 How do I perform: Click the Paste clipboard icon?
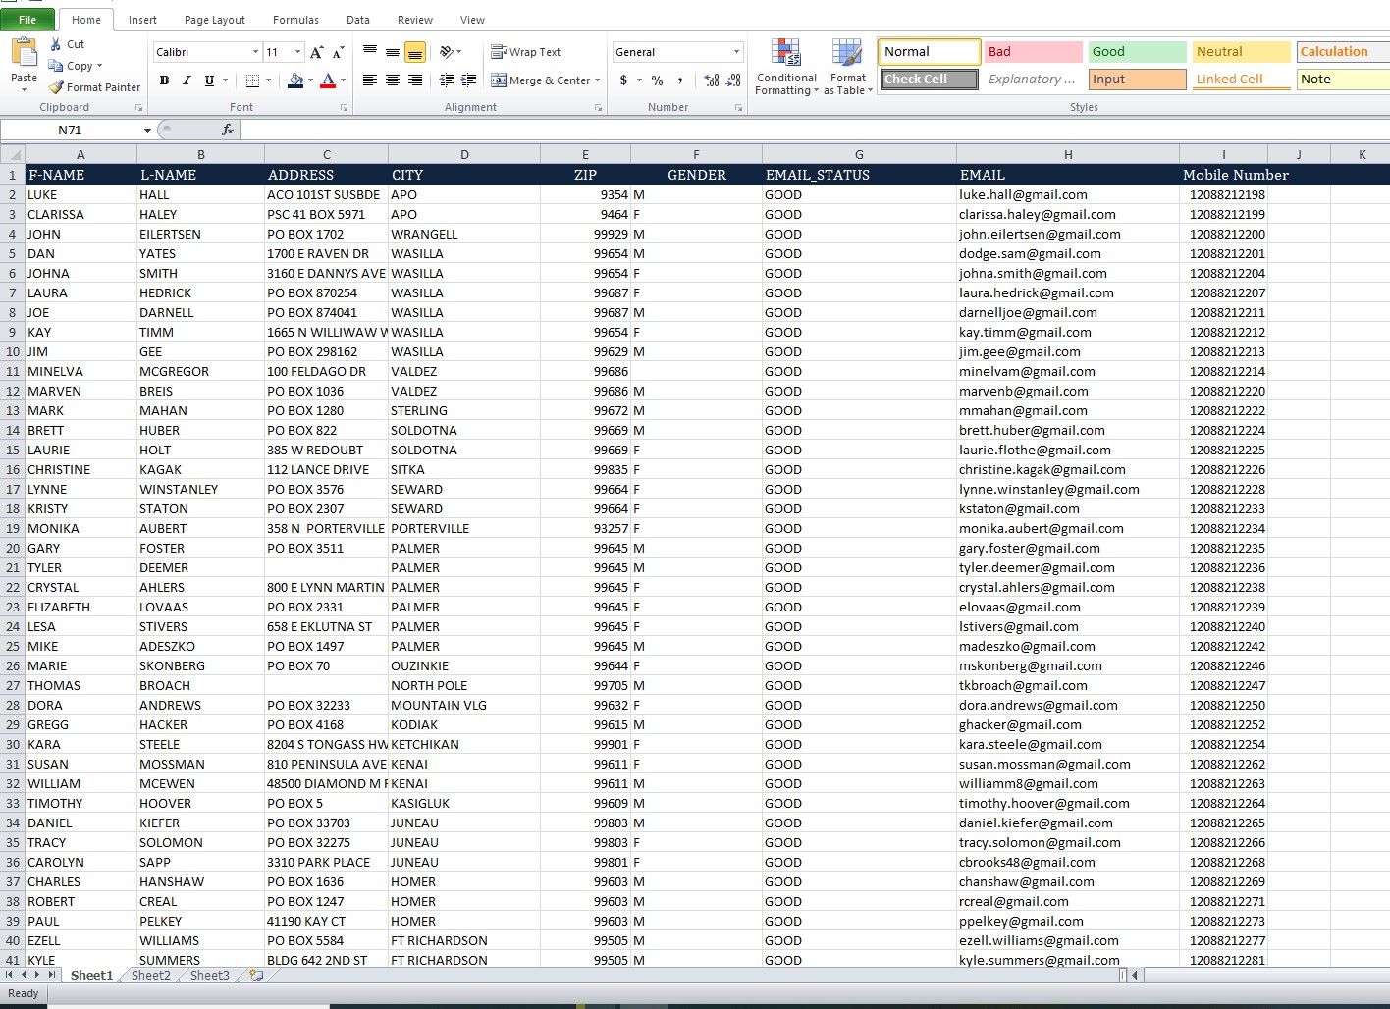pos(24,54)
